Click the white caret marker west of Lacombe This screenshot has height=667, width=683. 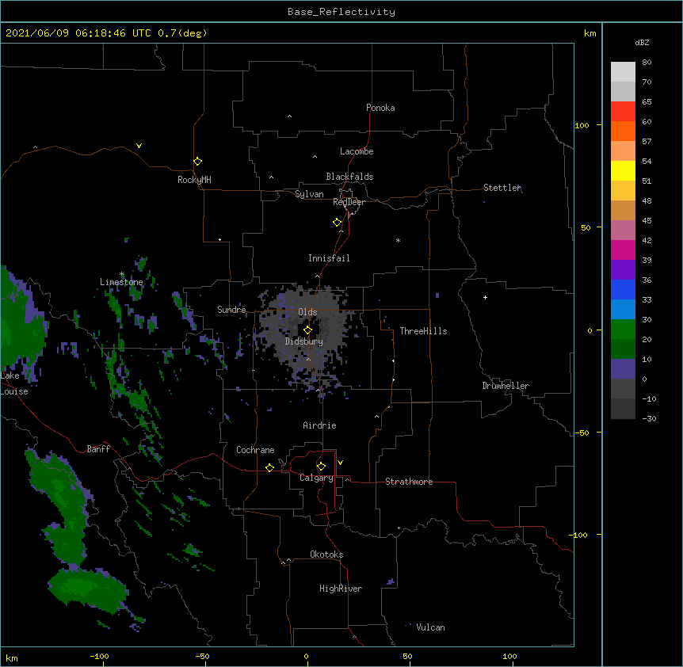(315, 157)
